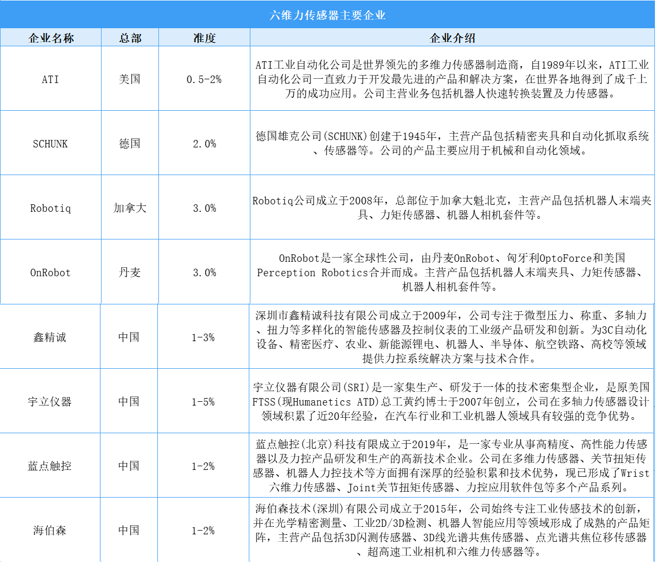Click the ATI company name cell

[51, 79]
